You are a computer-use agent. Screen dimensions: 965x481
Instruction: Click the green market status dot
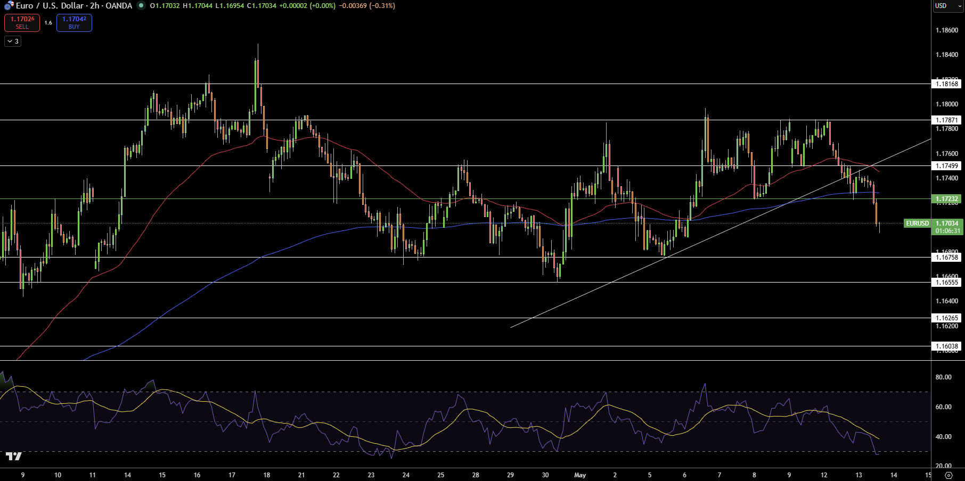coord(141,6)
